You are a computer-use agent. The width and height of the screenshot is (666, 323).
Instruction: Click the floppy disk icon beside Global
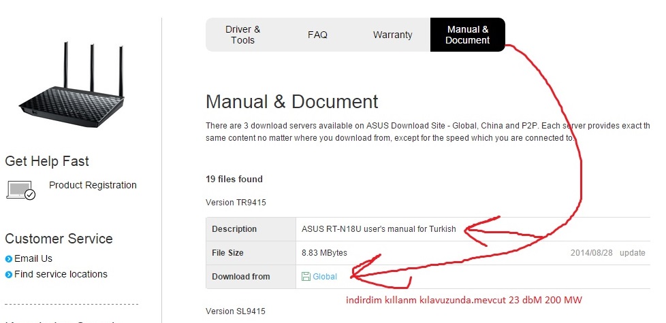coord(306,277)
